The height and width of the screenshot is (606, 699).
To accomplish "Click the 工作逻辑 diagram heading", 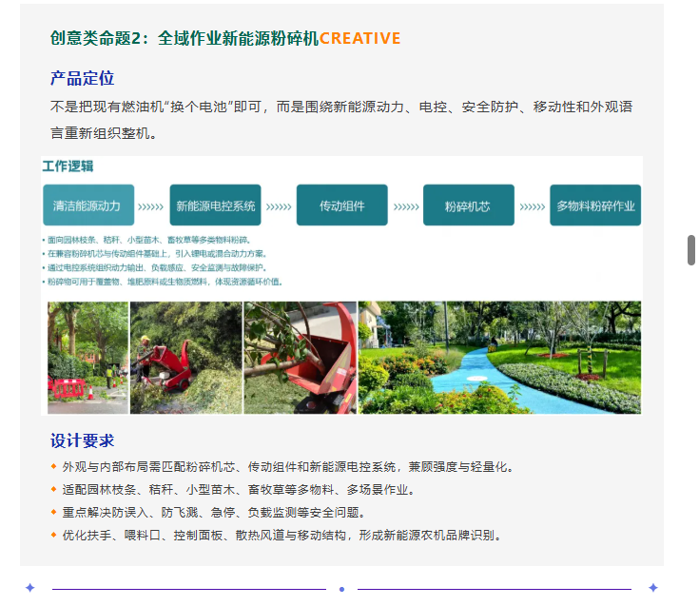I will click(68, 166).
